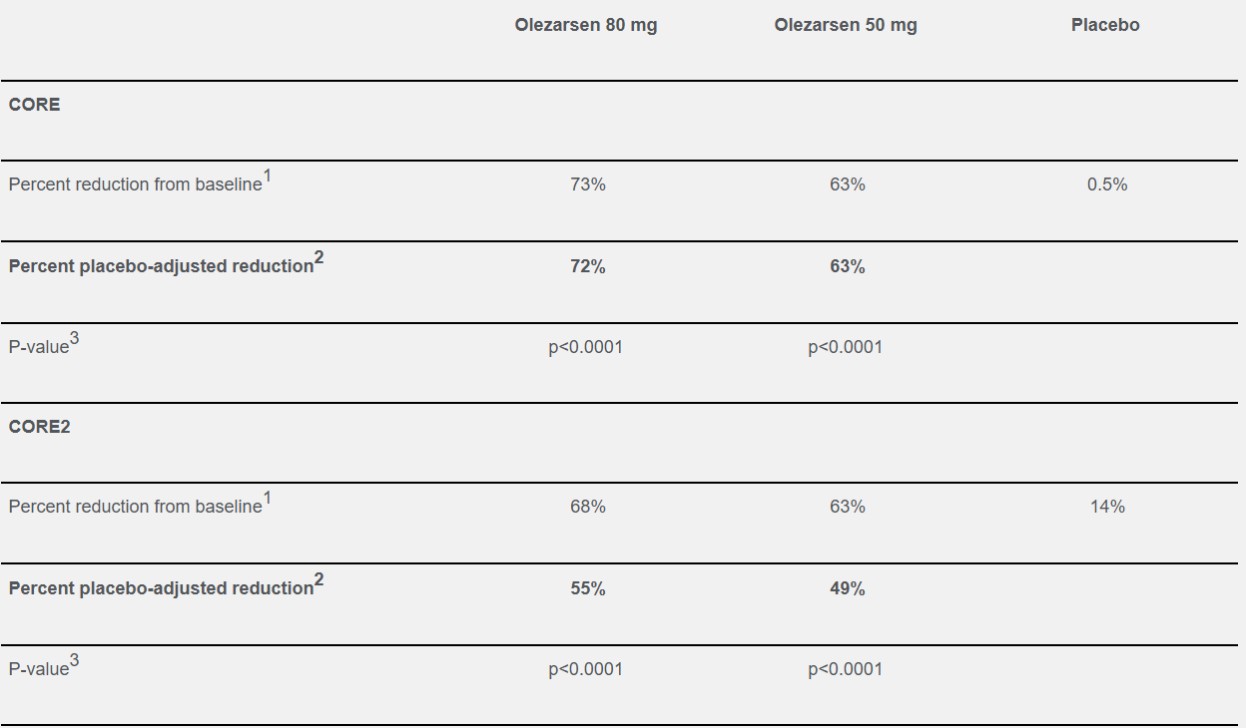1246x728 pixels.
Task: Select the bold 55% placebo-adjusted value
Action: pos(588,588)
